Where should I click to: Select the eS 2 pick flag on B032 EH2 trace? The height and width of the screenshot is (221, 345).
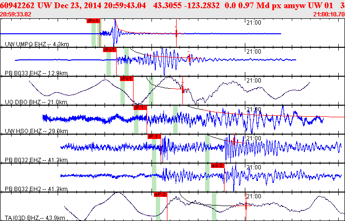click(x=218, y=166)
